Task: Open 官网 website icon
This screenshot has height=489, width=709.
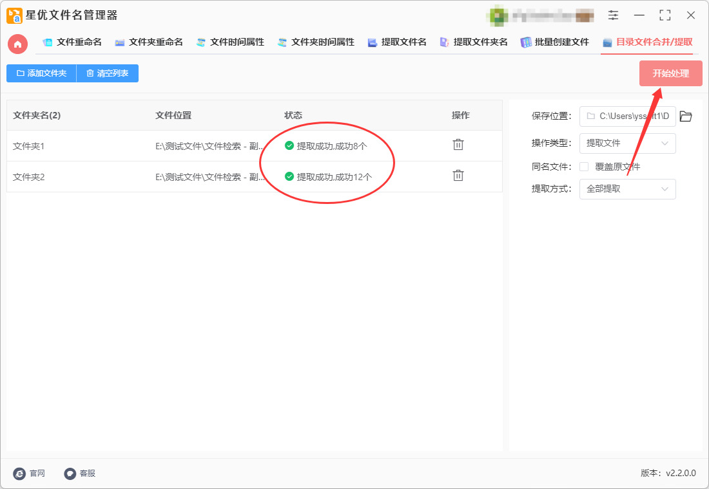Action: tap(19, 473)
